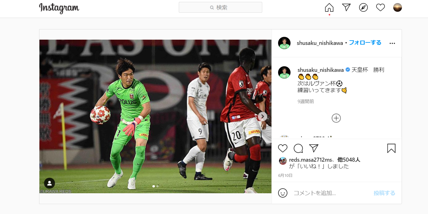This screenshot has width=428, height=214.
Task: Like the post with heart icon
Action: pyautogui.click(x=283, y=148)
